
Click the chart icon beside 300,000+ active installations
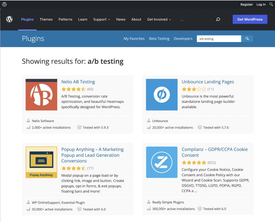(x=149, y=209)
